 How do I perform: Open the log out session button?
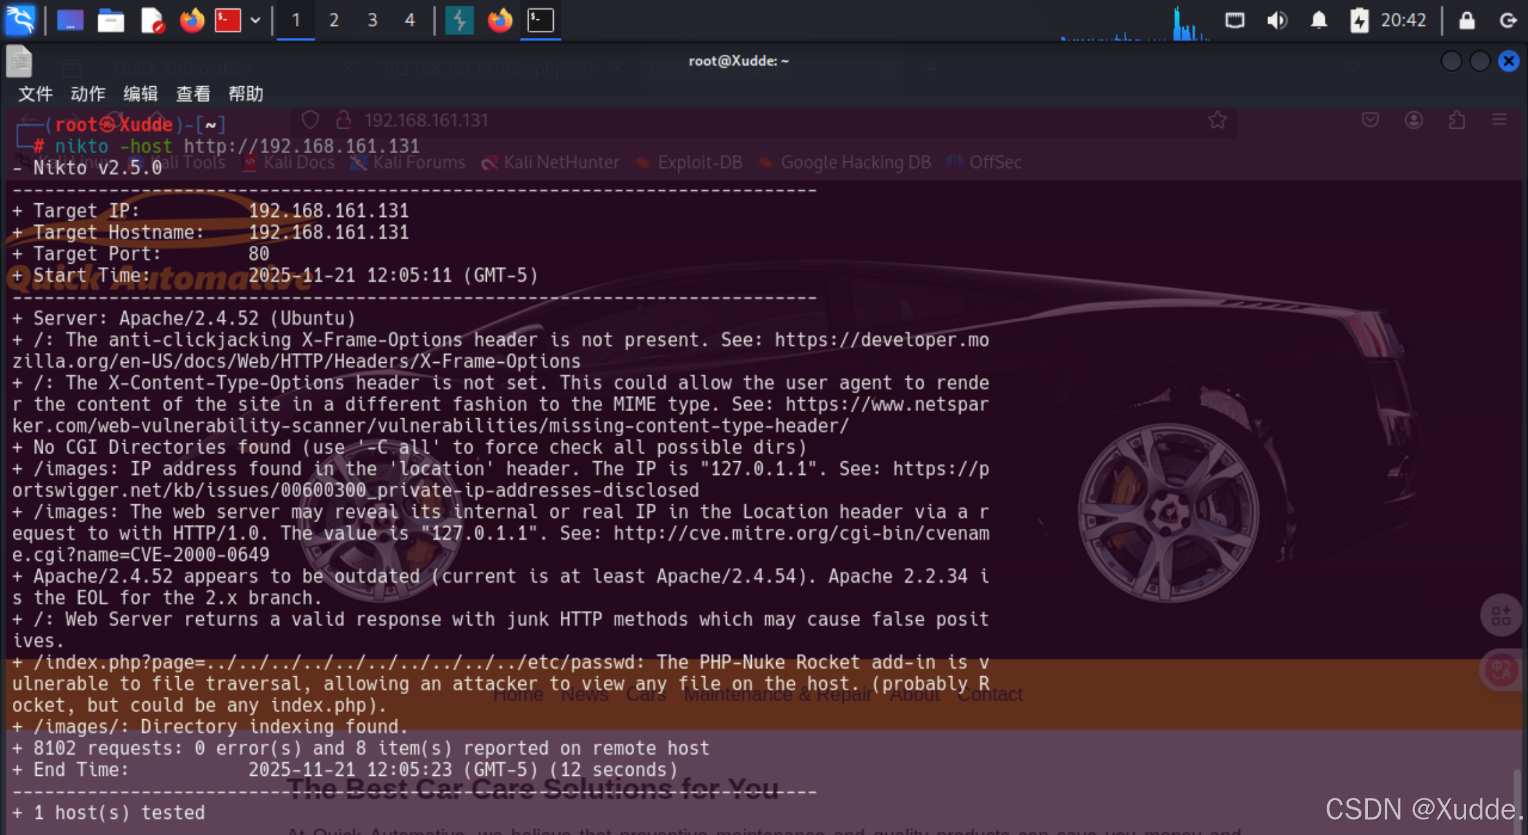tap(1507, 20)
